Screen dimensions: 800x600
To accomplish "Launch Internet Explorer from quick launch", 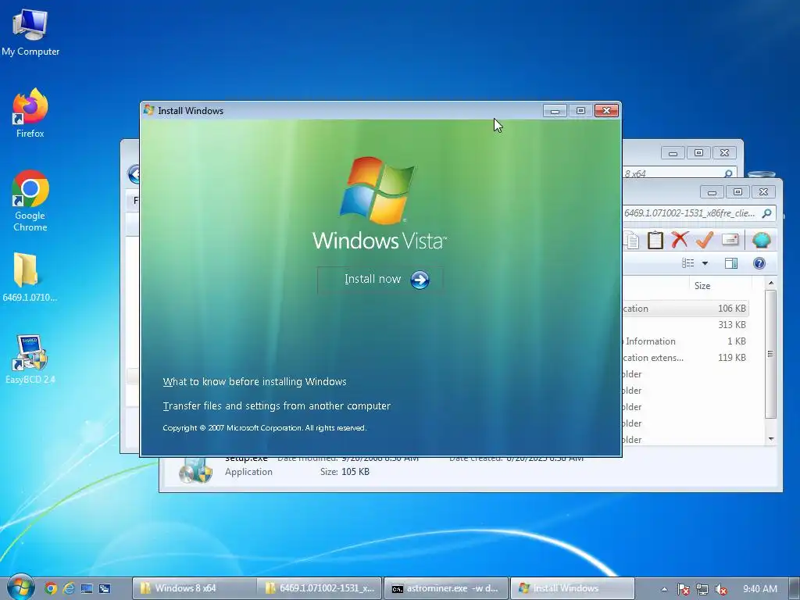I will (x=69, y=588).
